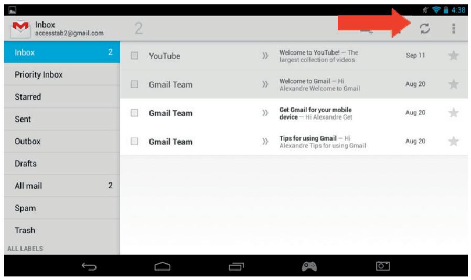
Task: Check the box for the YouTube email
Action: tap(134, 56)
